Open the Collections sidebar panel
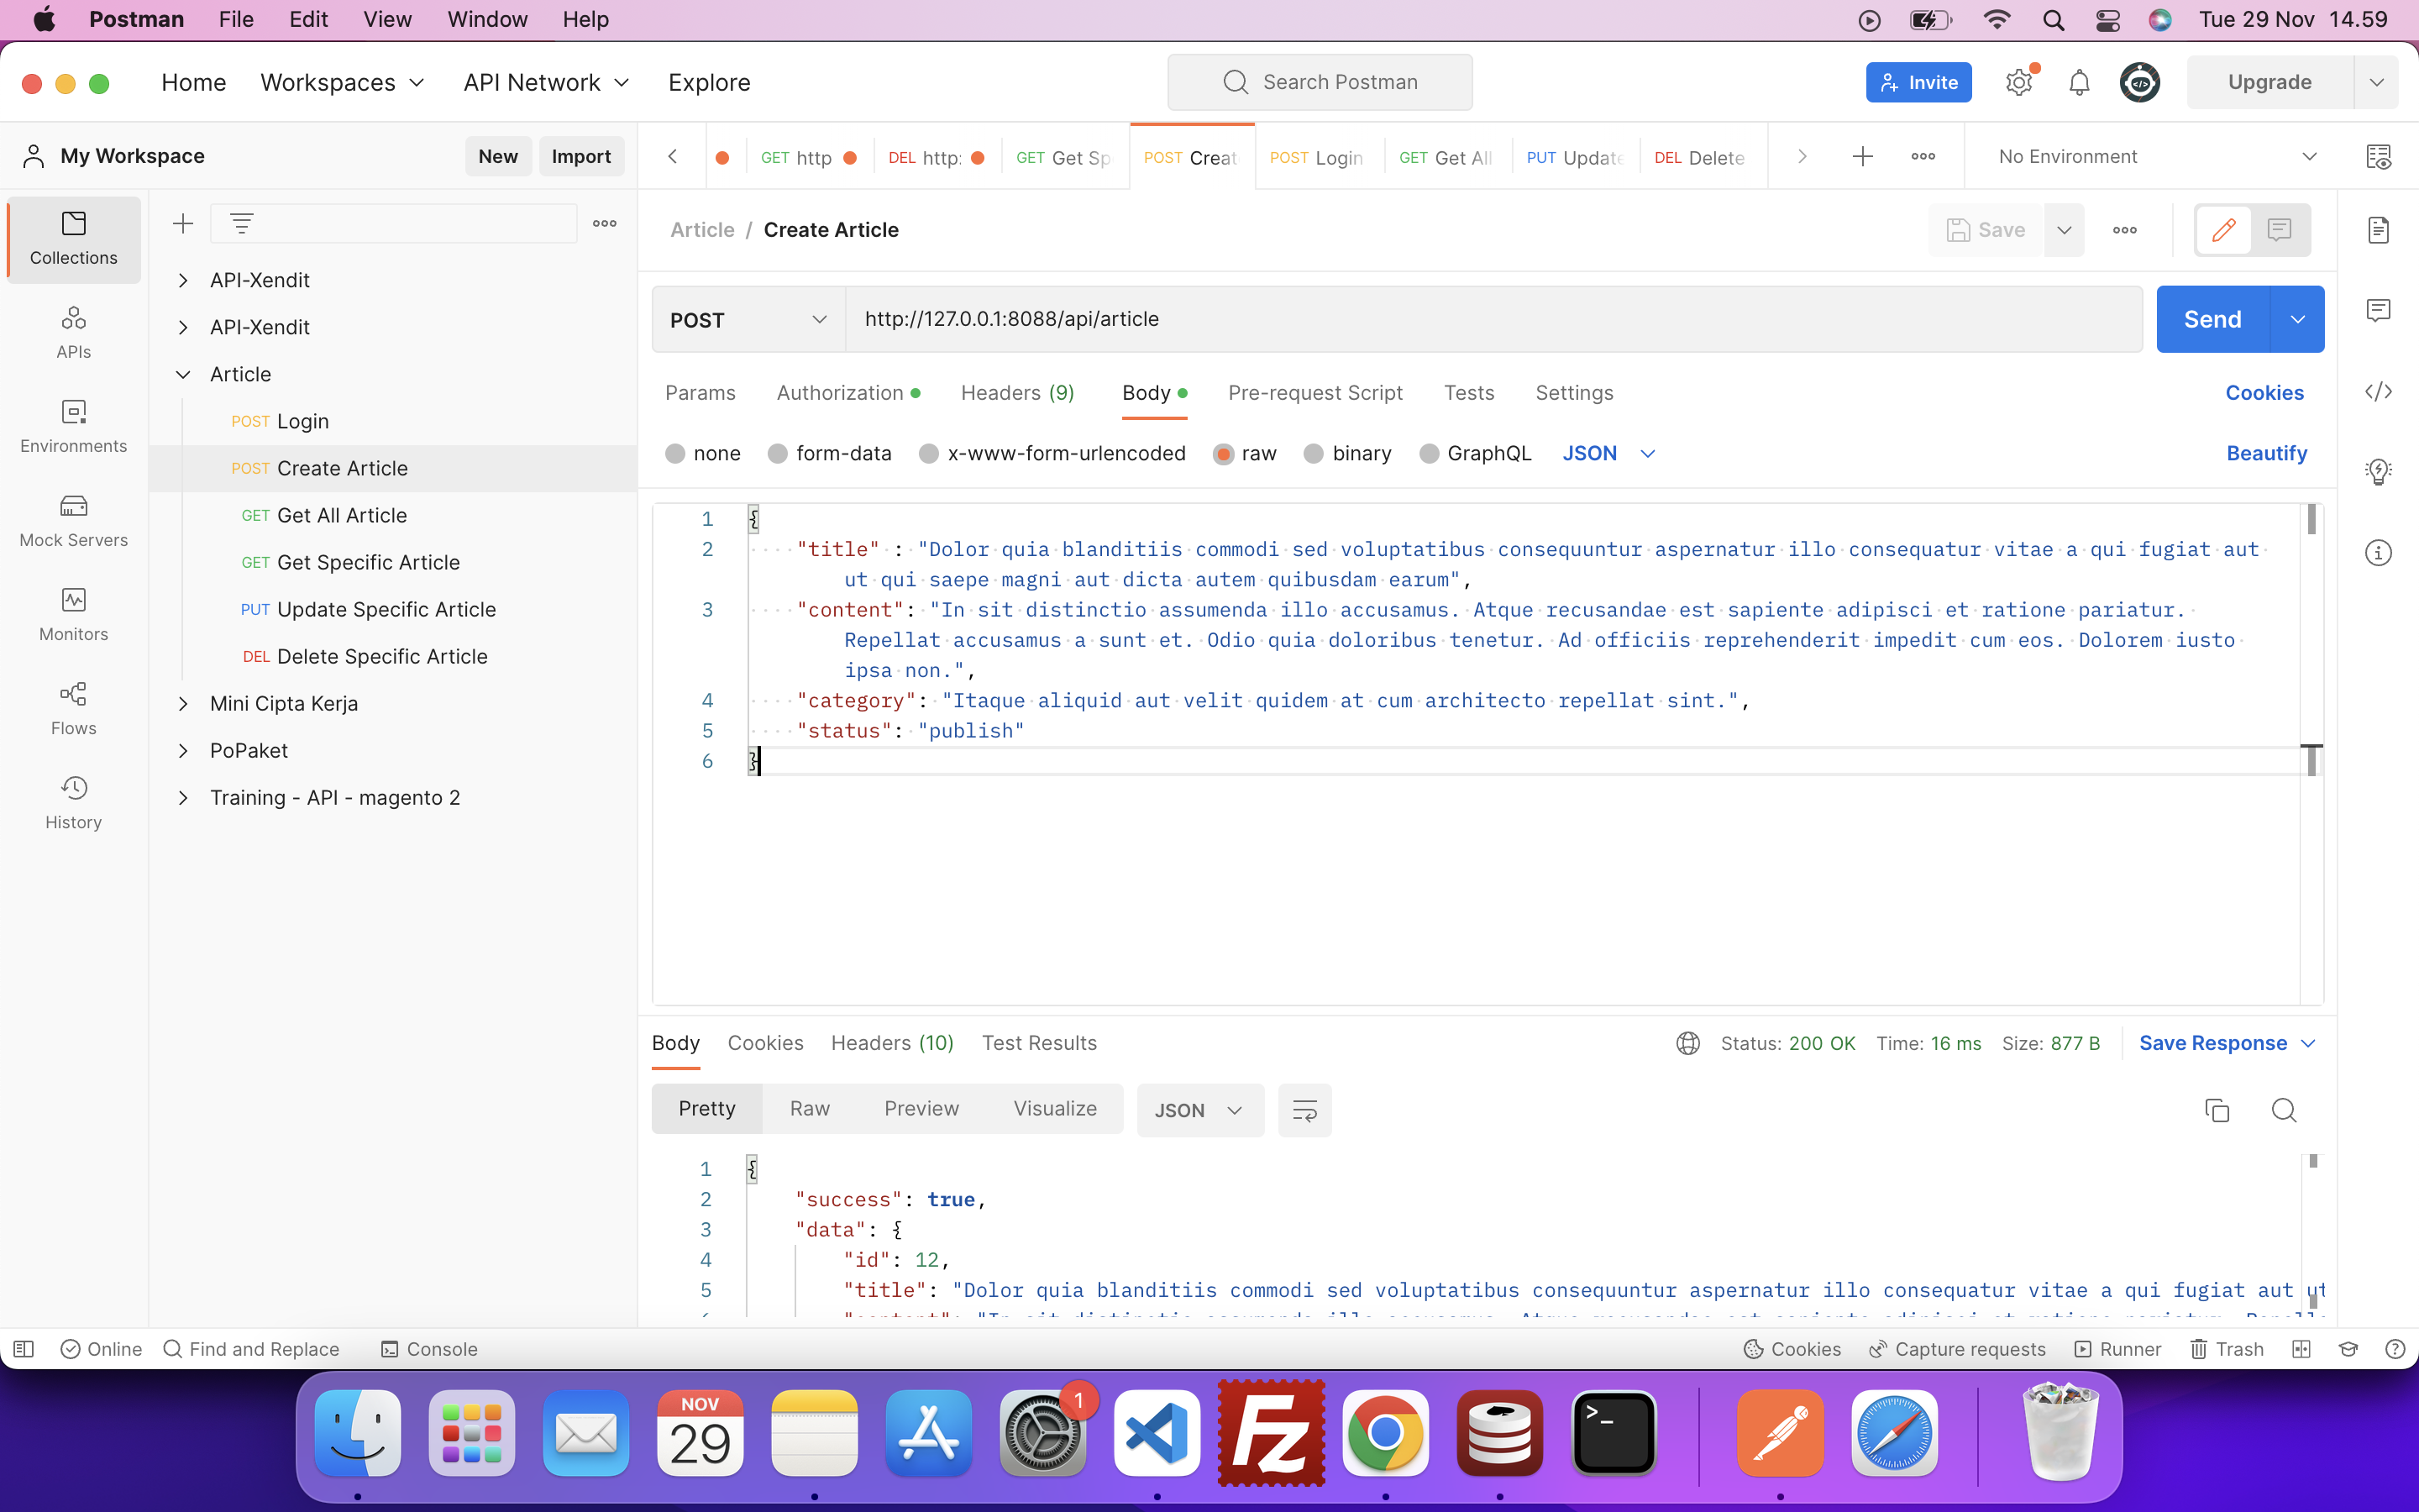Screen dimensions: 2419x1512 tap(74, 239)
